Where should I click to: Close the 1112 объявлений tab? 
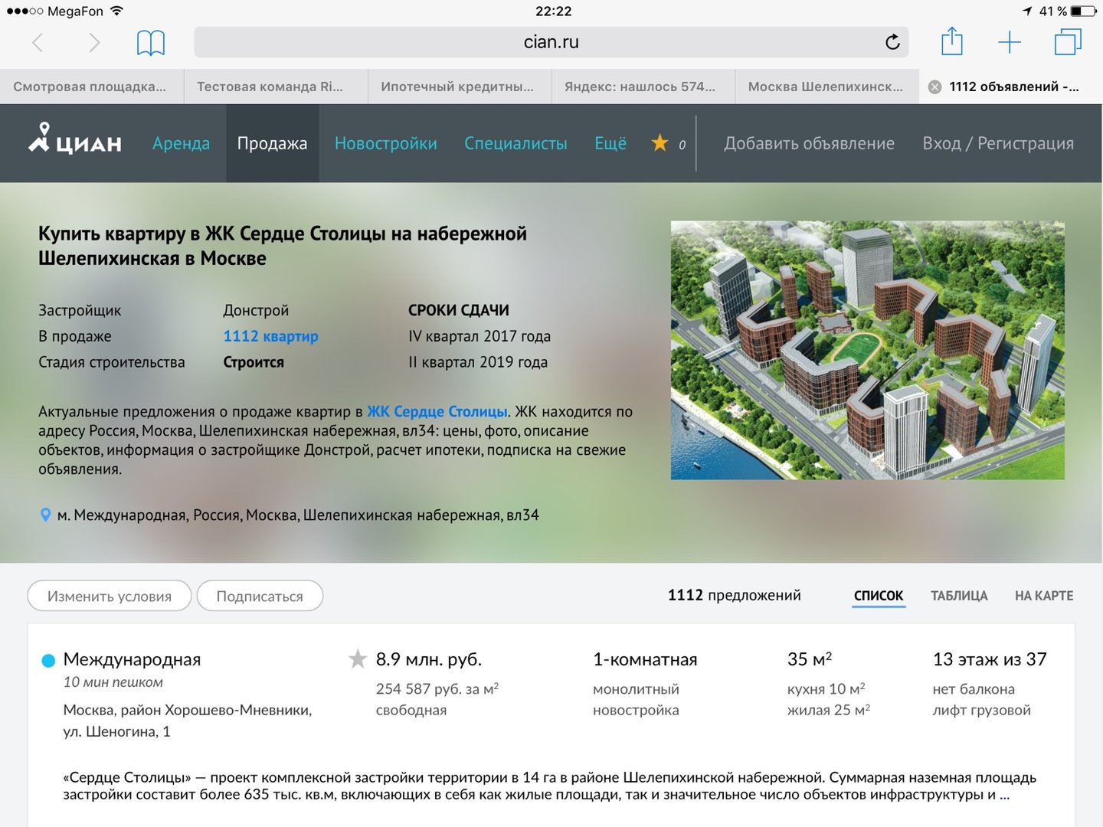934,87
